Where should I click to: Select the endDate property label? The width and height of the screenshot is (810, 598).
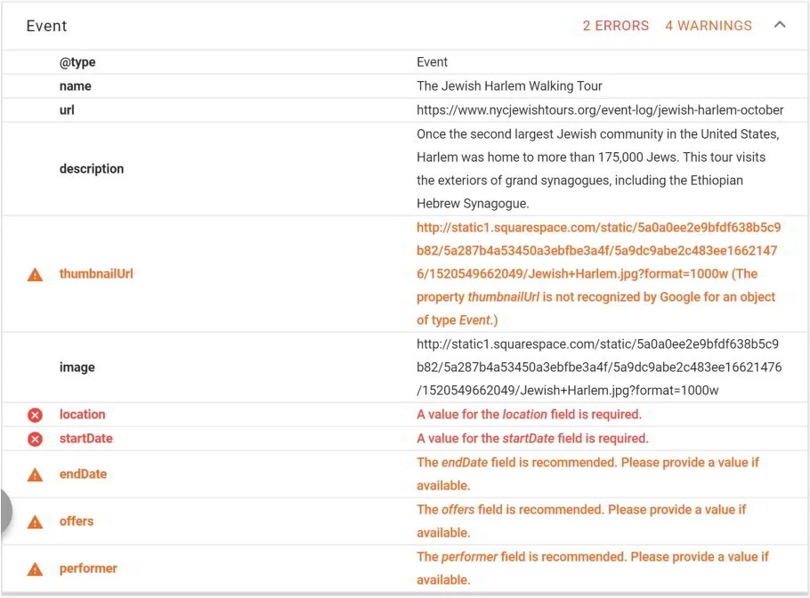point(83,474)
